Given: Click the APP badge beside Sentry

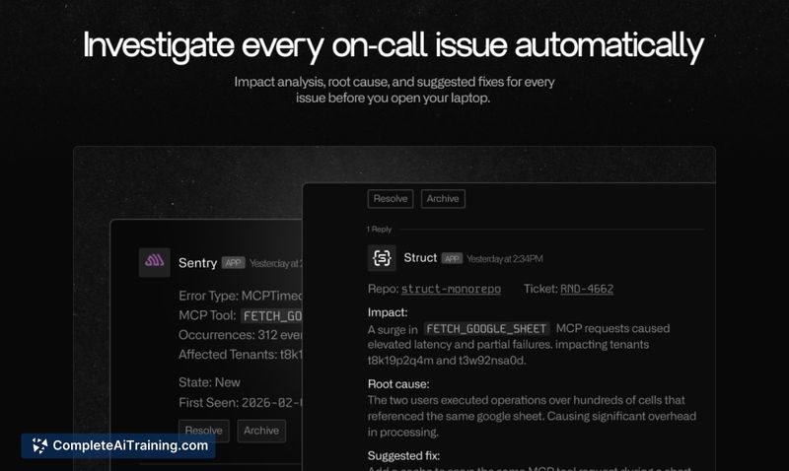Looking at the screenshot, I should pos(233,263).
